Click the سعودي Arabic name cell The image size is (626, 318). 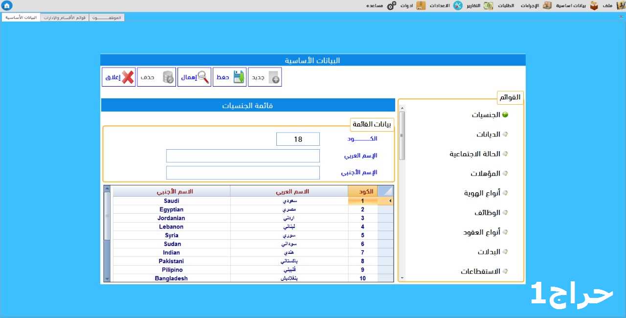coord(290,201)
